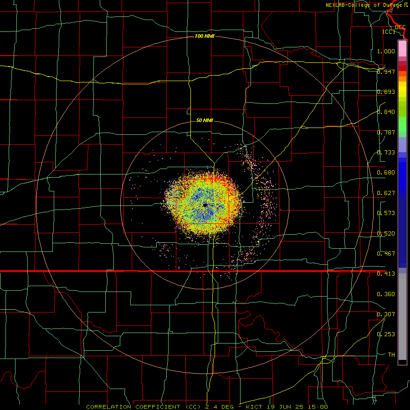The width and height of the screenshot is (410, 410).
Task: Click the TH threshold label on the scale
Action: [391, 355]
